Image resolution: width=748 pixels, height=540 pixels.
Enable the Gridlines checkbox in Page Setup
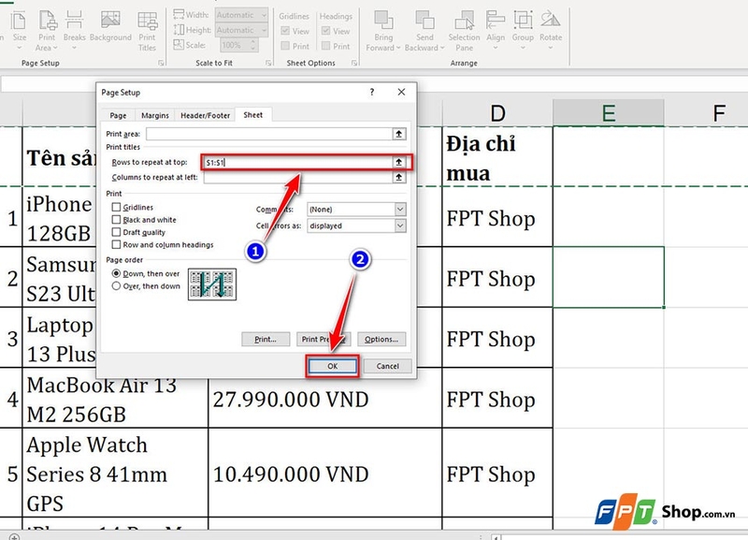[116, 207]
